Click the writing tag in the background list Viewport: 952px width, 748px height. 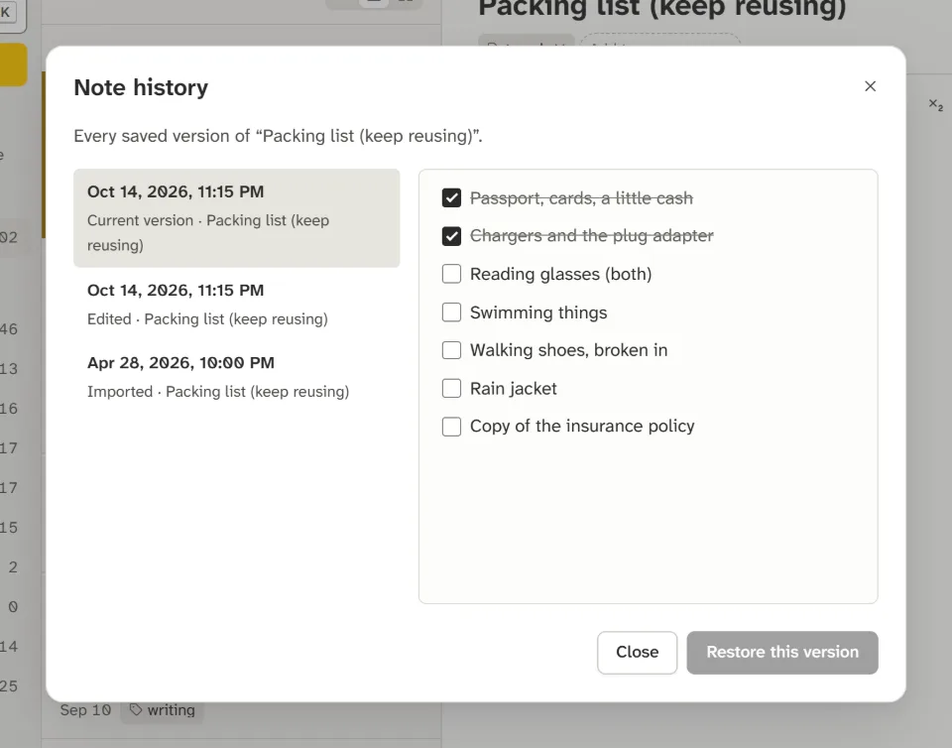pyautogui.click(x=163, y=709)
